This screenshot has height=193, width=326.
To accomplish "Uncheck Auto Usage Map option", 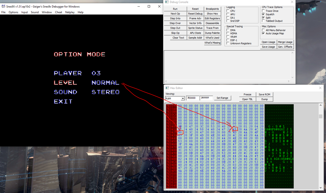I will 263,33.
